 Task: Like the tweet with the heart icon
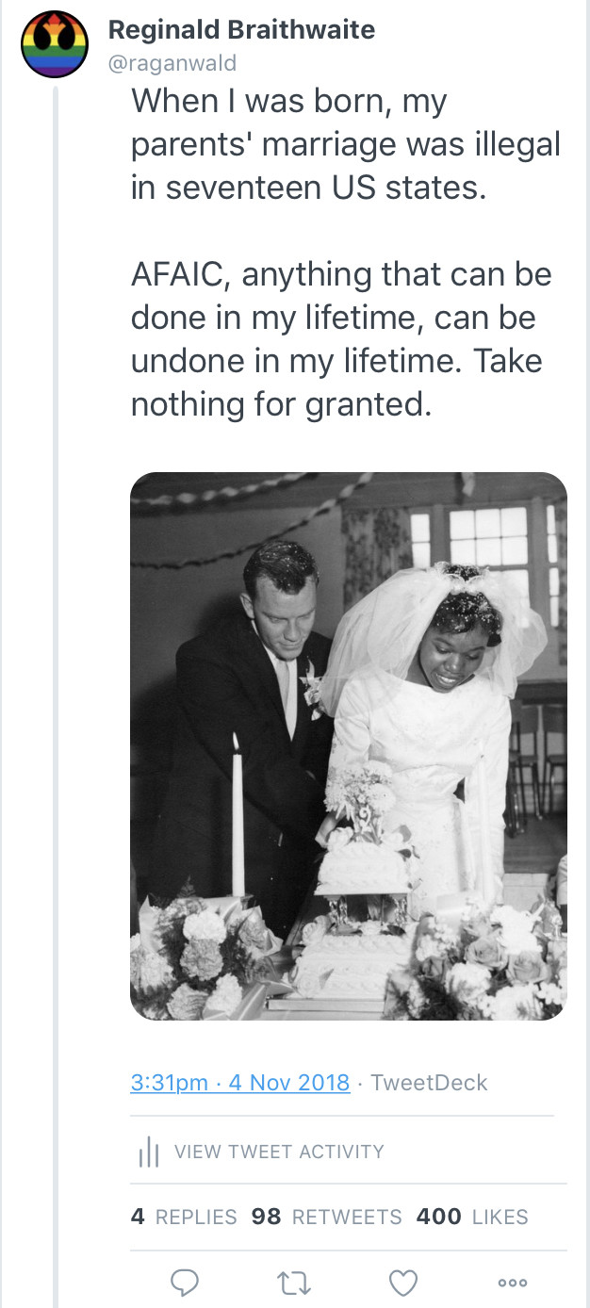403,1282
